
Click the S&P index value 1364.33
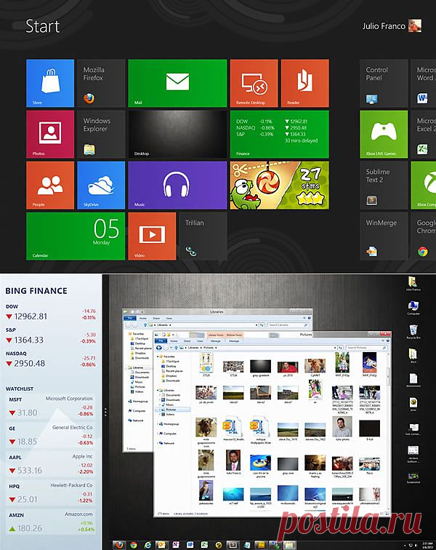[x=29, y=340]
